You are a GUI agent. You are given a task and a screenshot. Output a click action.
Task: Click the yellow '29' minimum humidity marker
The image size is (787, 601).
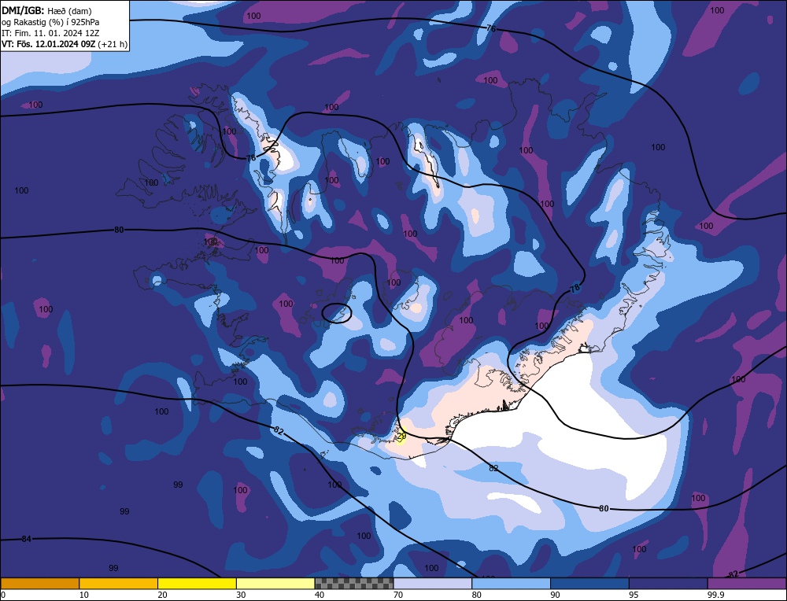(401, 437)
